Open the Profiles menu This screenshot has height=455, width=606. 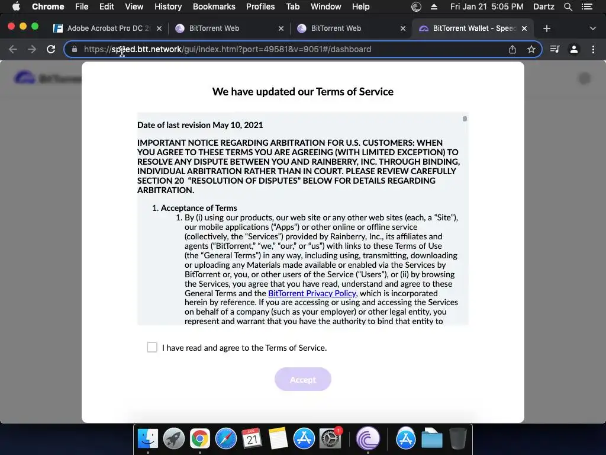(x=260, y=7)
